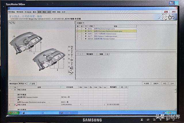Select screw thumbnail number 6
The image size is (184, 123).
71,56
